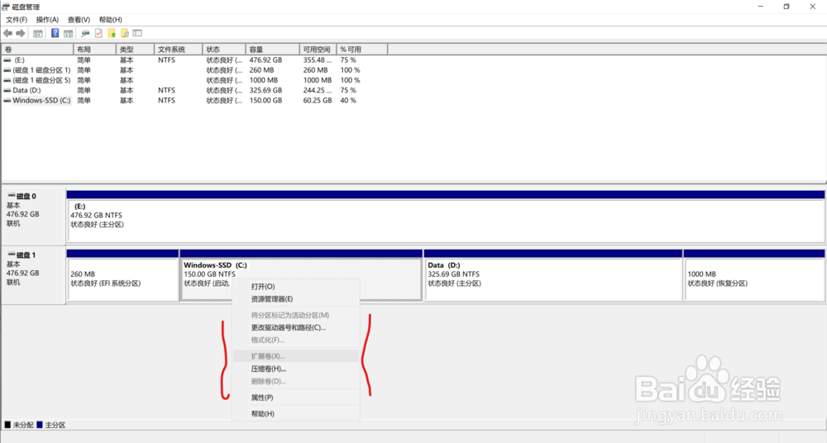The width and height of the screenshot is (827, 443).
Task: Sort by the 文件系统 column header
Action: [179, 49]
